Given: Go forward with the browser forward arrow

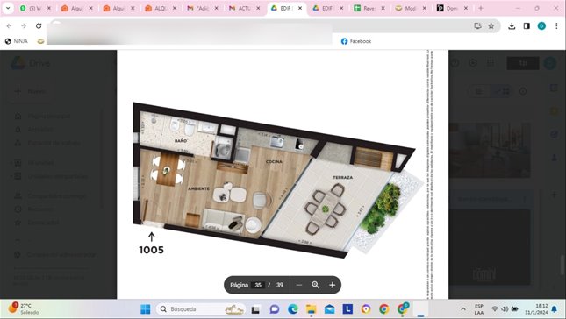Looking at the screenshot, I should tap(24, 26).
